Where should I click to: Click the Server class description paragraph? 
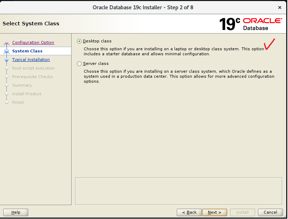tap(179, 76)
